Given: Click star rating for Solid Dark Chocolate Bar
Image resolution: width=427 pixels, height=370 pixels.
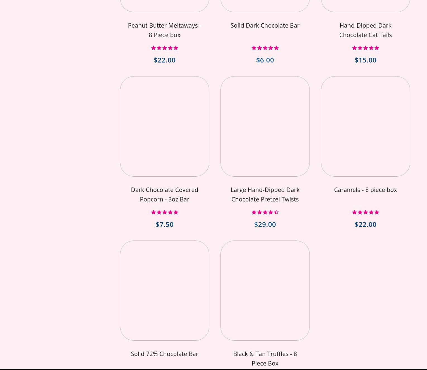Looking at the screenshot, I should [x=265, y=48].
